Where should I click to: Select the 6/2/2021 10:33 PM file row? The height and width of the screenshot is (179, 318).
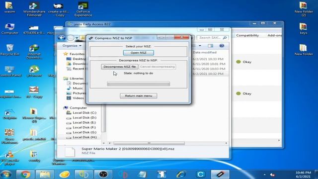pyautogui.click(x=208, y=59)
